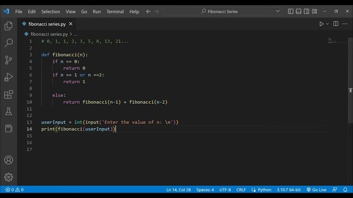This screenshot has width=353, height=198.
Task: Expand the breadcrumb ellipsis symbol list
Action: click(75, 34)
